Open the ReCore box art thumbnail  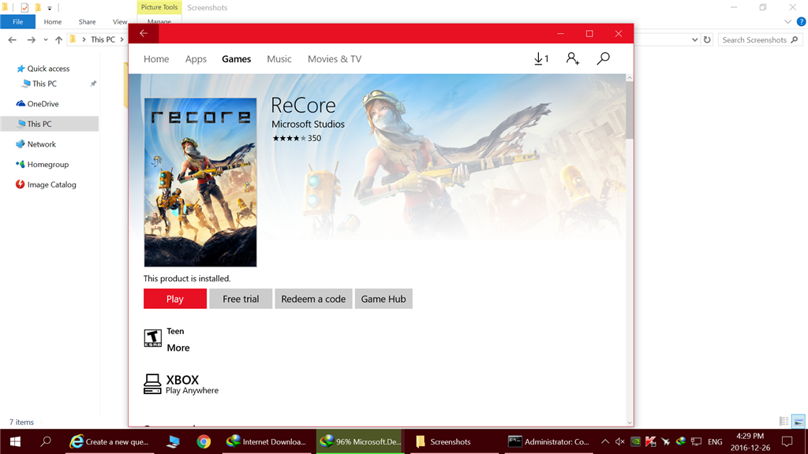coord(200,182)
